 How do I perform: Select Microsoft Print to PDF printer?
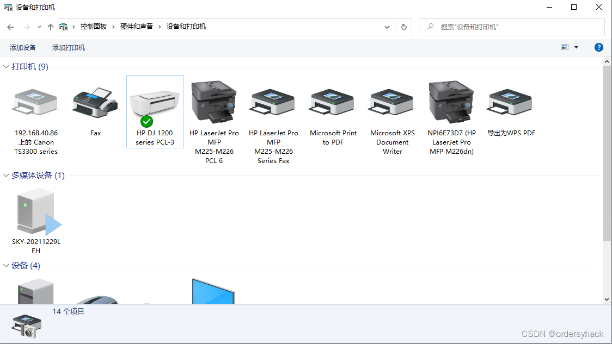pos(333,102)
